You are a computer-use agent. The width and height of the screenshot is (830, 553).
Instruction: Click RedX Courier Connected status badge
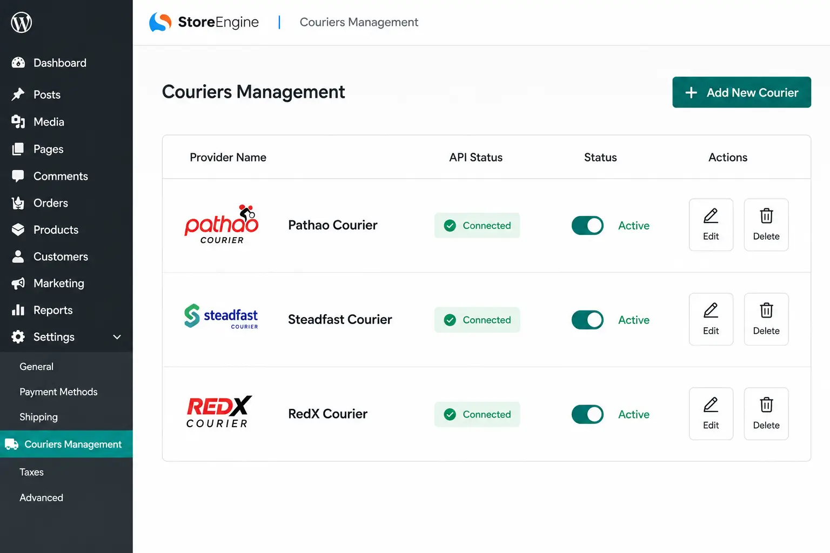(477, 414)
